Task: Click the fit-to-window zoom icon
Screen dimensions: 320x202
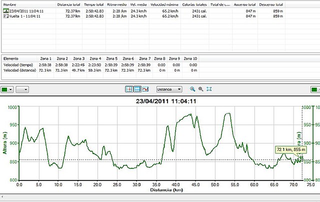Action: pyautogui.click(x=209, y=89)
